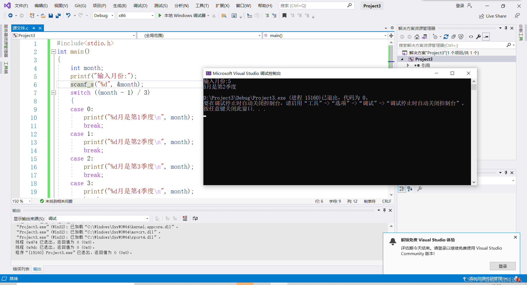Toggle auto-hide pin on Output panel
Viewport: 527px width, 285px height.
click(x=385, y=210)
